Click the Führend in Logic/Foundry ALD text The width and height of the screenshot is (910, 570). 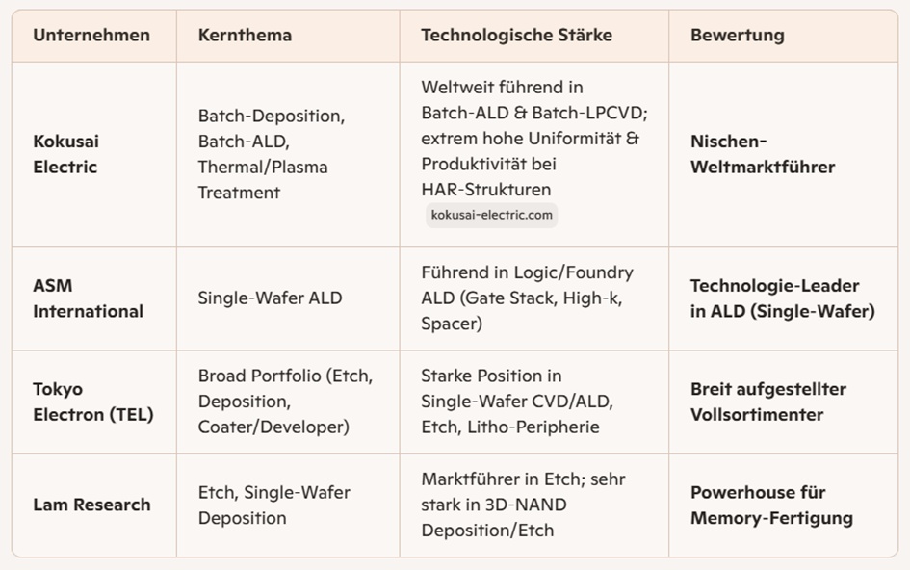tap(527, 298)
